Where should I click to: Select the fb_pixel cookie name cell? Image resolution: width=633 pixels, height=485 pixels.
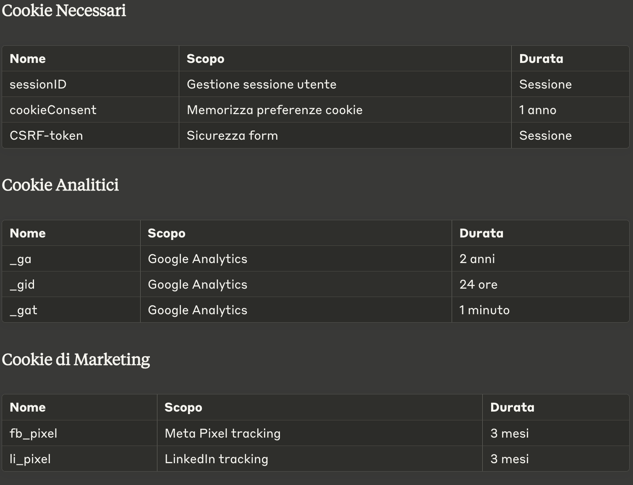click(x=34, y=433)
